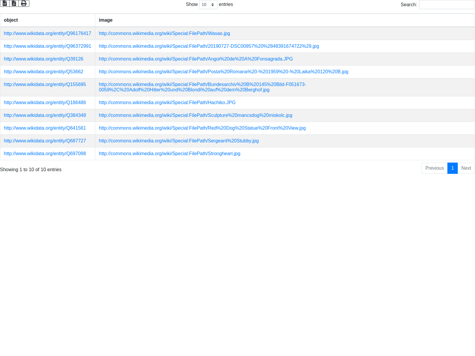Sort table by image column header

click(x=106, y=20)
